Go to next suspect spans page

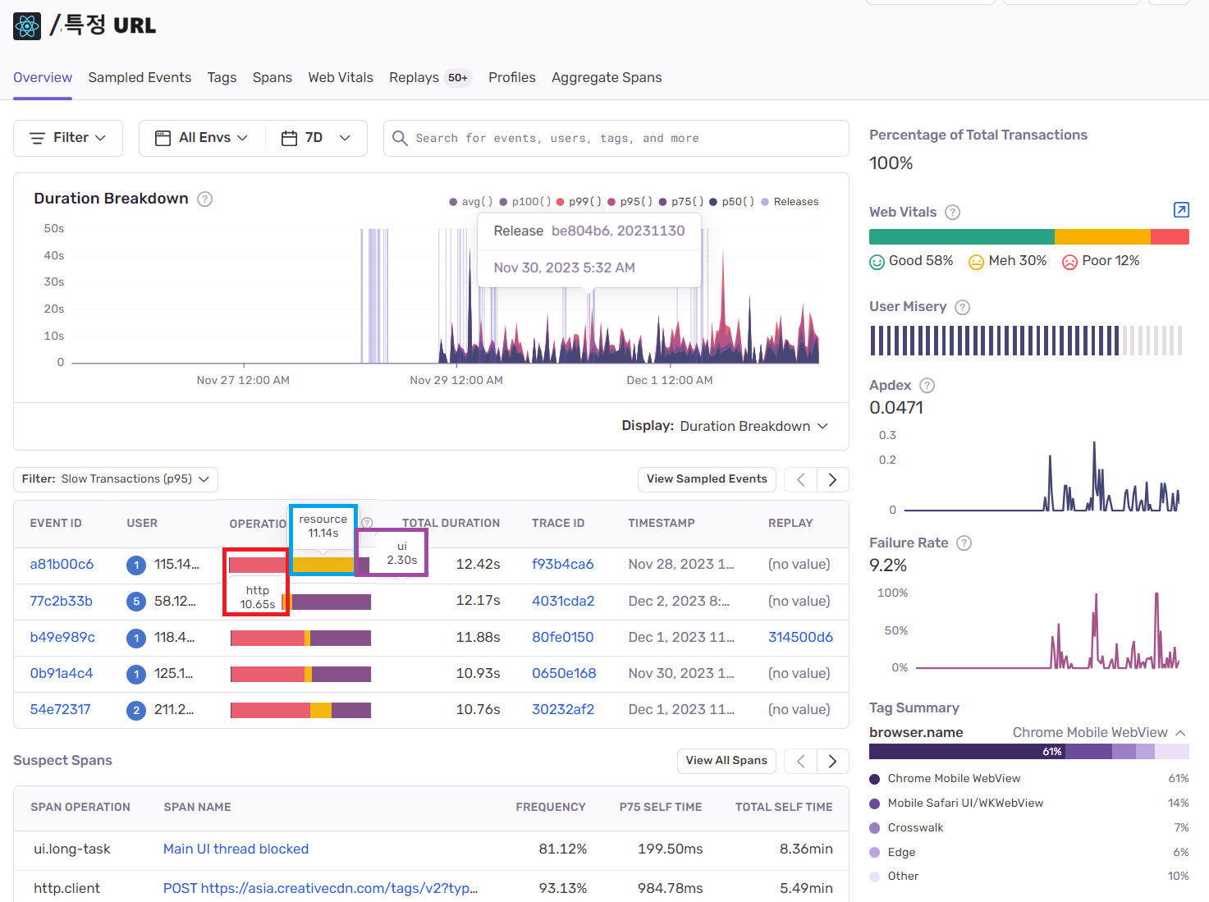tap(832, 761)
